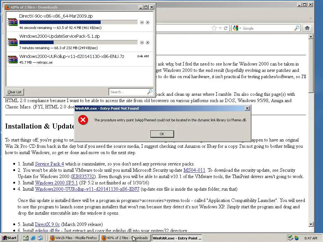Viewport: 323px width, 242px height.
Task: Open the Windows 2000 SP5.1 link
Action: tap(56, 183)
